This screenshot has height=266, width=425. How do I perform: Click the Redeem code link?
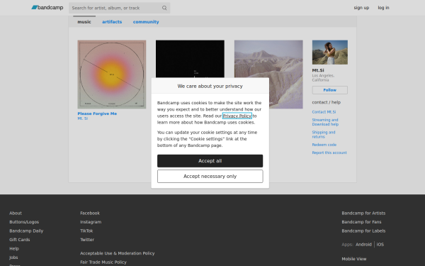(324, 145)
